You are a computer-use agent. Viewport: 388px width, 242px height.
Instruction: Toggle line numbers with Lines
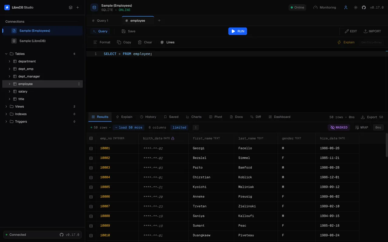coord(167,42)
